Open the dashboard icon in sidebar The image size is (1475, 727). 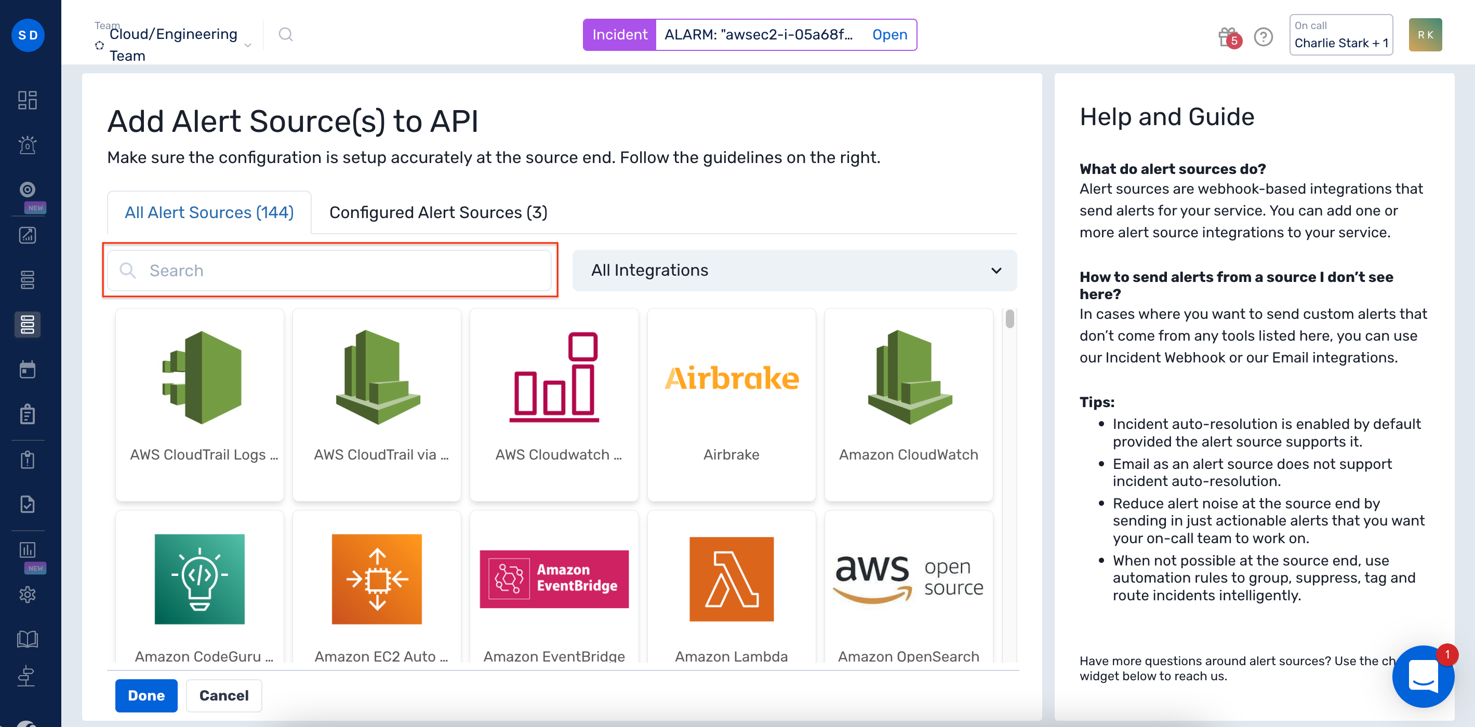click(x=28, y=100)
